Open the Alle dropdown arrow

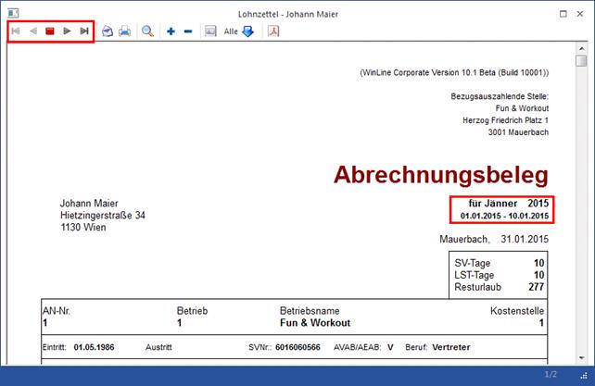point(247,31)
